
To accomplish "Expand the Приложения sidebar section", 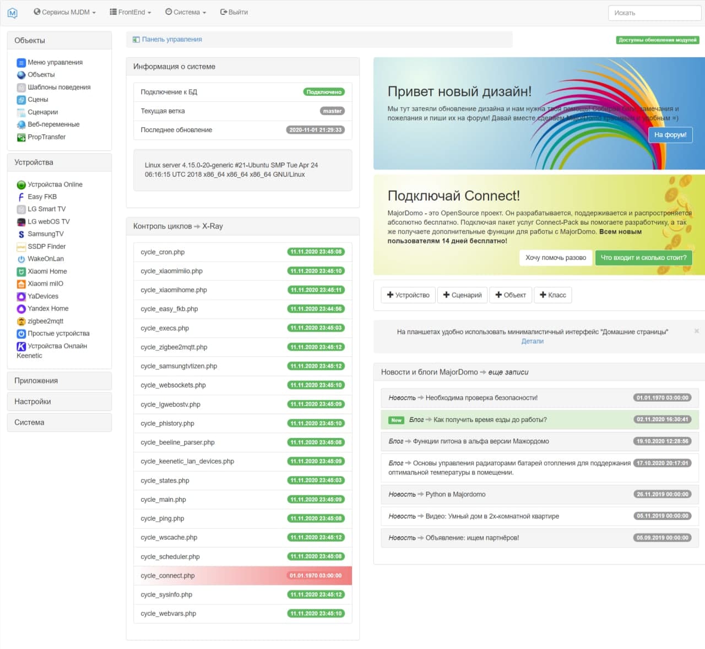I will 59,381.
